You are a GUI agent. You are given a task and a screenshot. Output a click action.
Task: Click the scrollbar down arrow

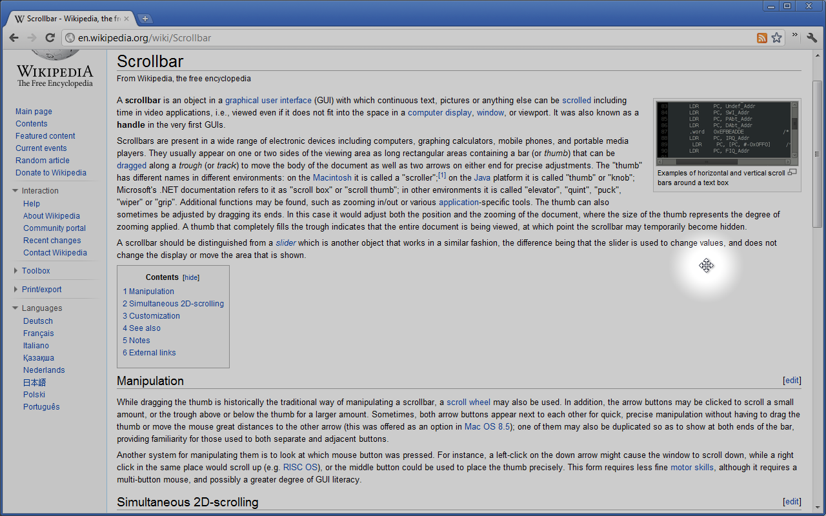click(x=817, y=508)
